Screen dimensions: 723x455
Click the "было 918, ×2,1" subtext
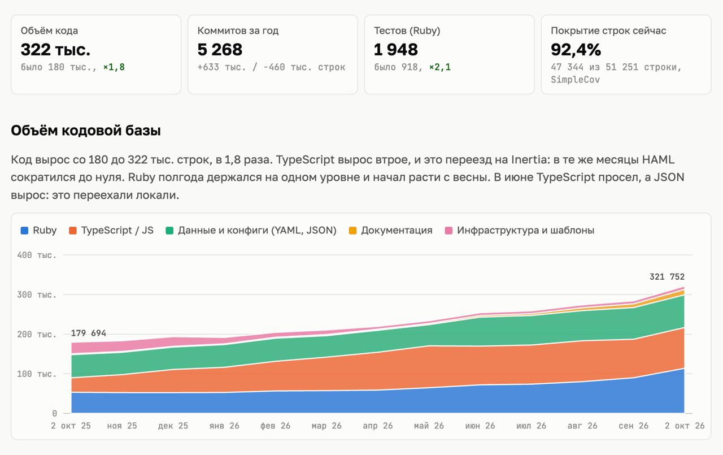[412, 67]
